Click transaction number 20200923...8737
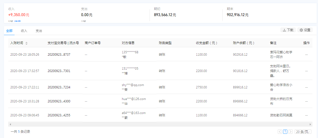The width and height of the screenshot is (318, 138). (59, 55)
